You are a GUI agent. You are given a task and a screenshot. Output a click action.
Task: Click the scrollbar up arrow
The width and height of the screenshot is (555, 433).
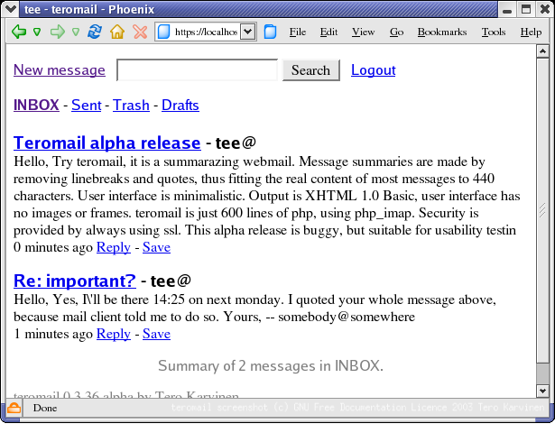[x=542, y=51]
